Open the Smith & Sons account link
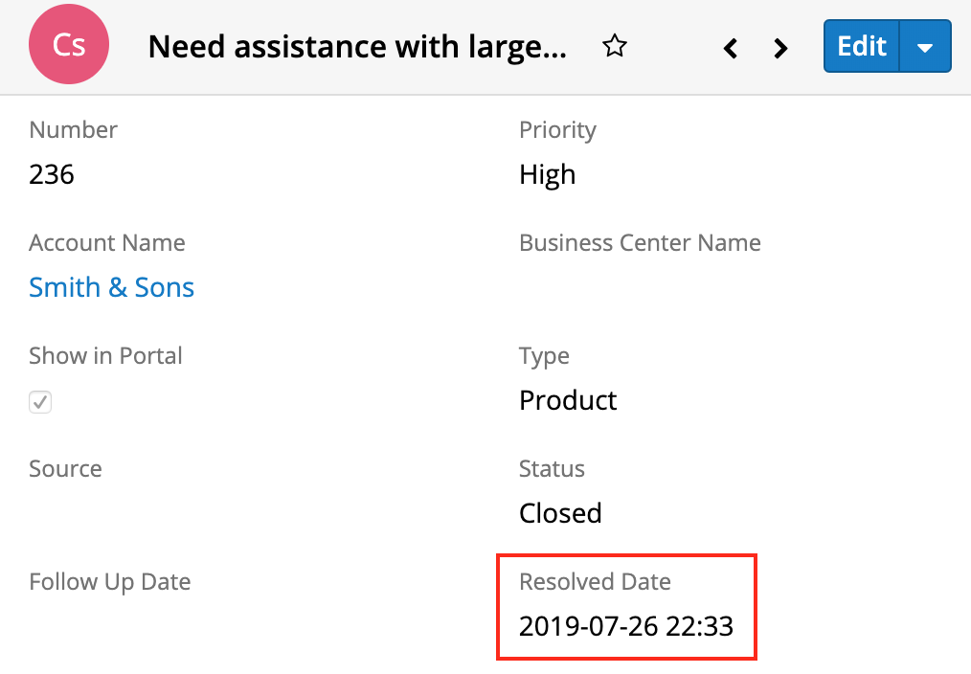 coord(111,287)
